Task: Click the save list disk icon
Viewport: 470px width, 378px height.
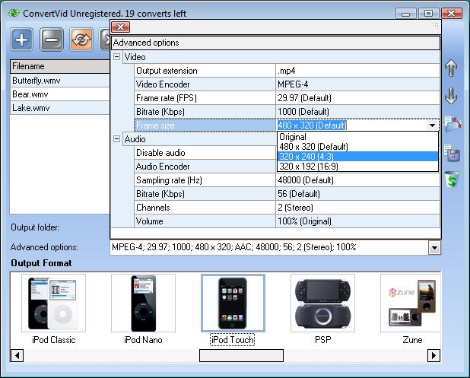Action: (x=451, y=153)
